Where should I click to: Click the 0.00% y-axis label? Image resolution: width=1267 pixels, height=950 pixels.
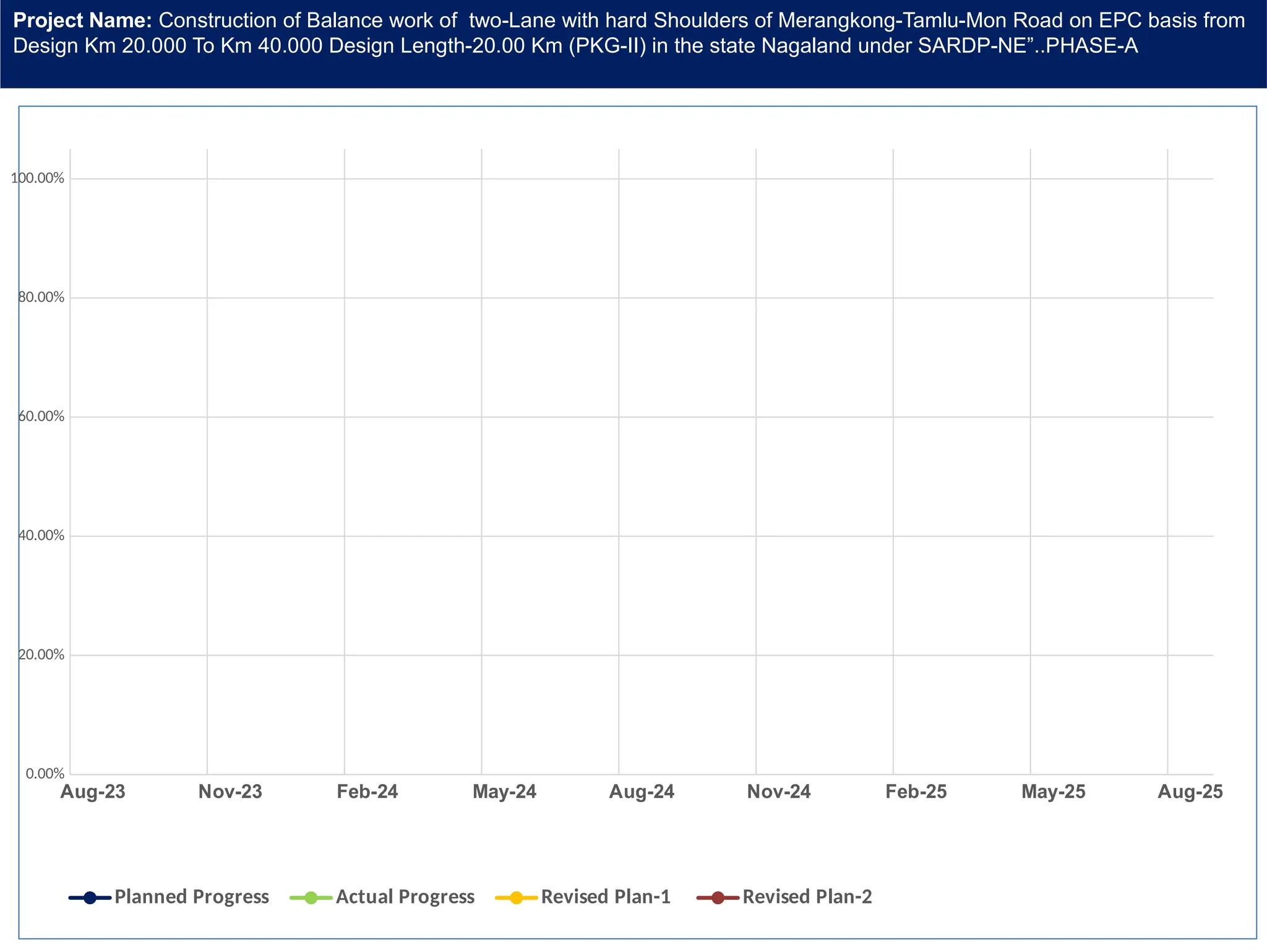pos(45,774)
